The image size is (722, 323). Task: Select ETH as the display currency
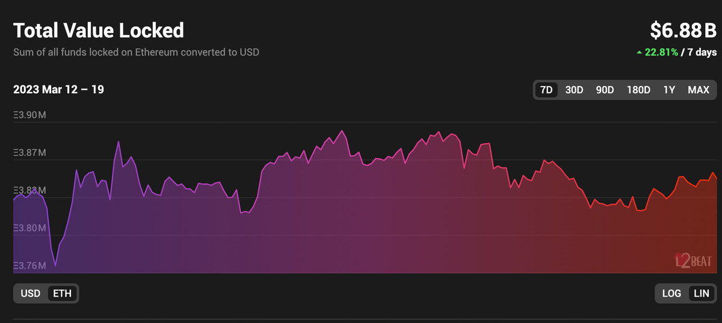coord(62,294)
